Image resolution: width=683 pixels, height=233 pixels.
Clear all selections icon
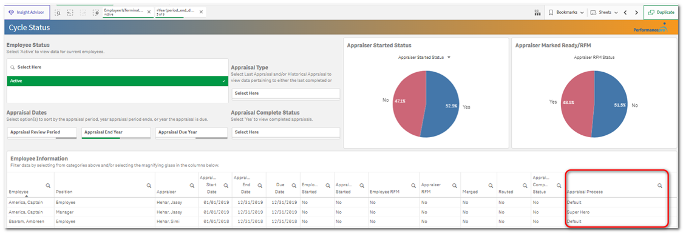coord(96,13)
